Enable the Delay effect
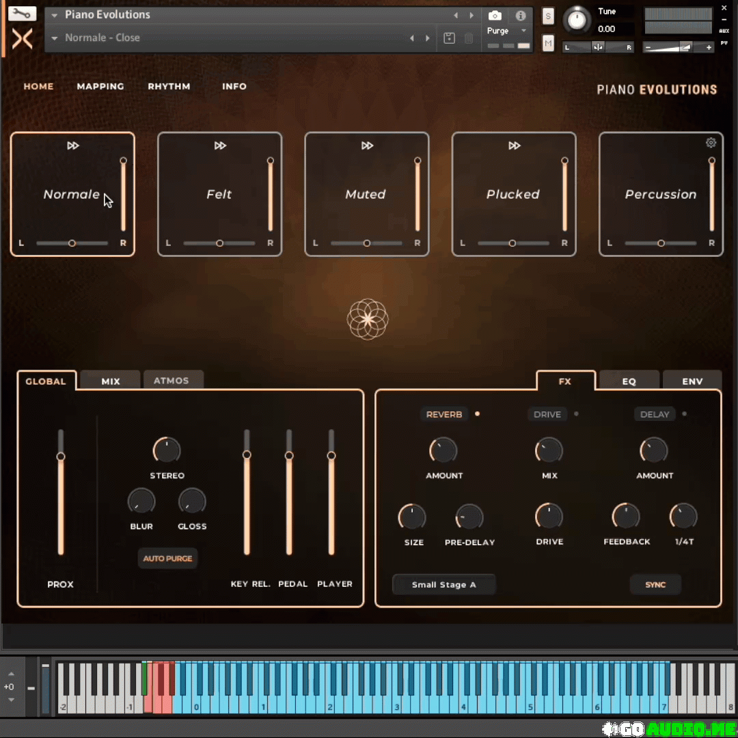 655,414
